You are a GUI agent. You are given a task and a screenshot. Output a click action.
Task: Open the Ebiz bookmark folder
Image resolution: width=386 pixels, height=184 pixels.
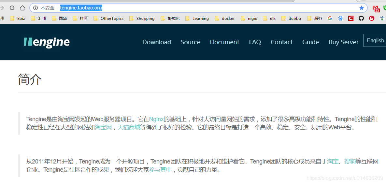click(18, 18)
